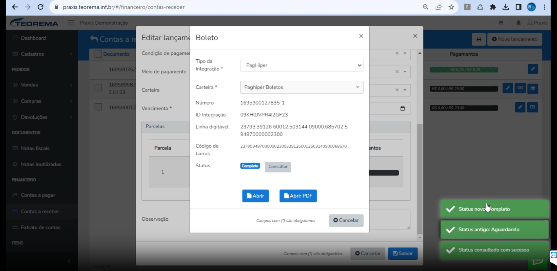Image resolution: width=557 pixels, height=271 pixels.
Task: Click the print icon button
Action: point(479,39)
